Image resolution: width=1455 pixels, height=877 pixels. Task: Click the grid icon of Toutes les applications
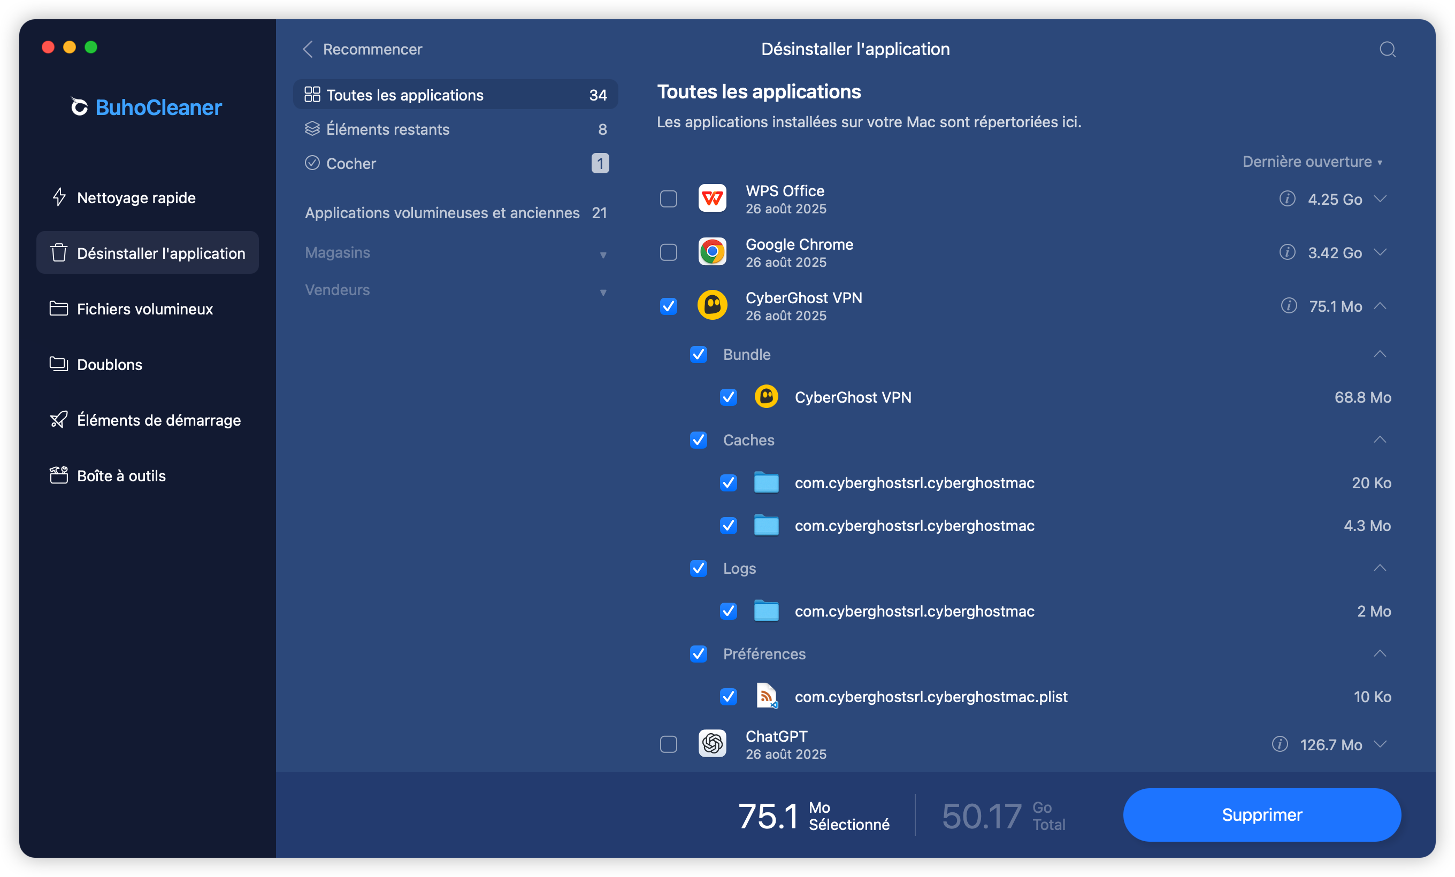(312, 95)
